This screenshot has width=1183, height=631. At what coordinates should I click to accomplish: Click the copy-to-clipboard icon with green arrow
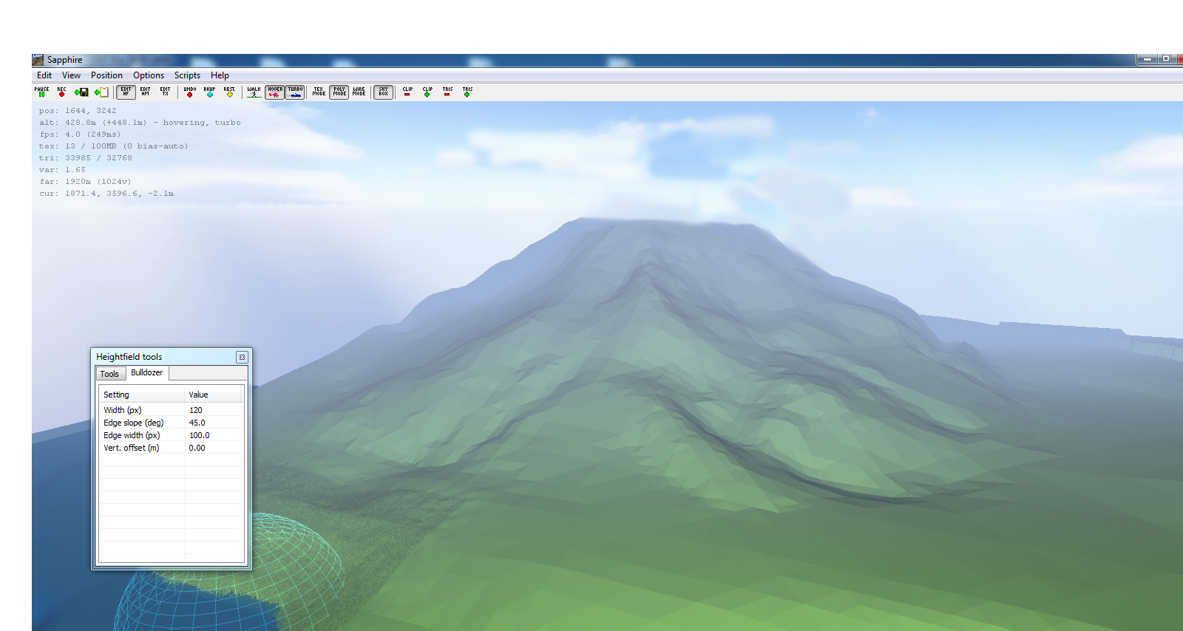(102, 92)
